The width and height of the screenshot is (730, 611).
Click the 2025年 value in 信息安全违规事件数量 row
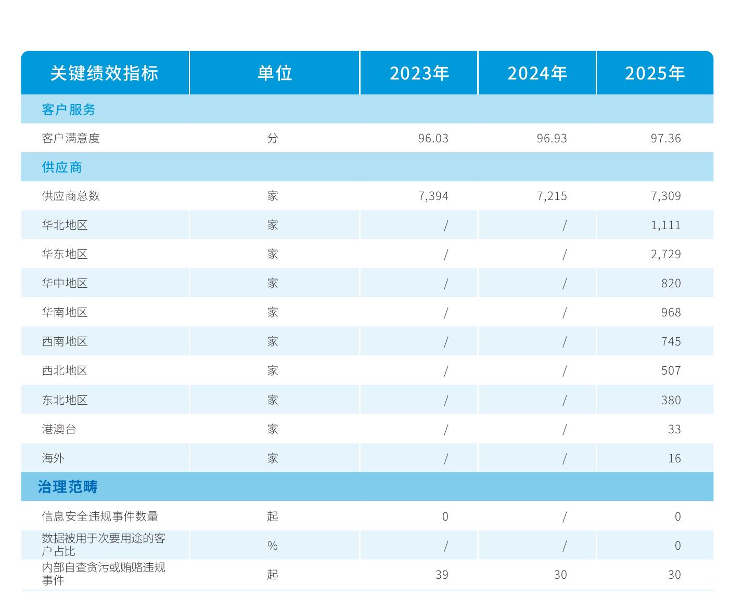point(678,516)
